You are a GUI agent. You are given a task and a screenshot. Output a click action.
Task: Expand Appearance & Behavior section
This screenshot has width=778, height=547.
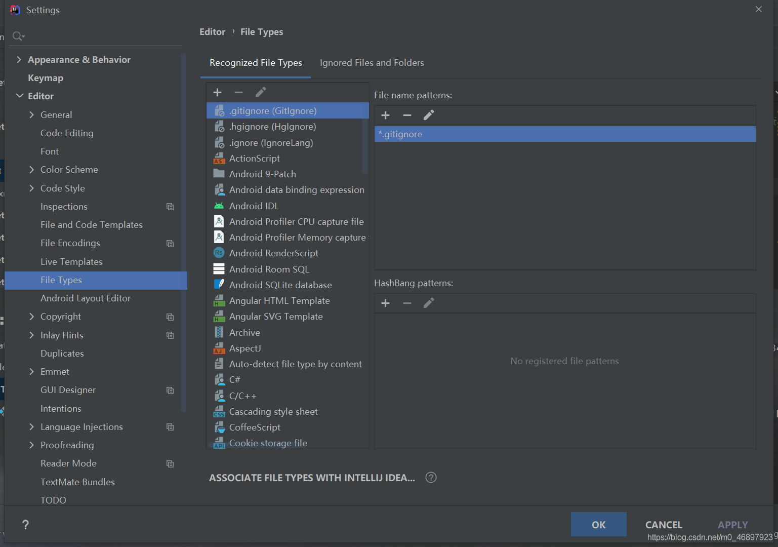(x=19, y=59)
